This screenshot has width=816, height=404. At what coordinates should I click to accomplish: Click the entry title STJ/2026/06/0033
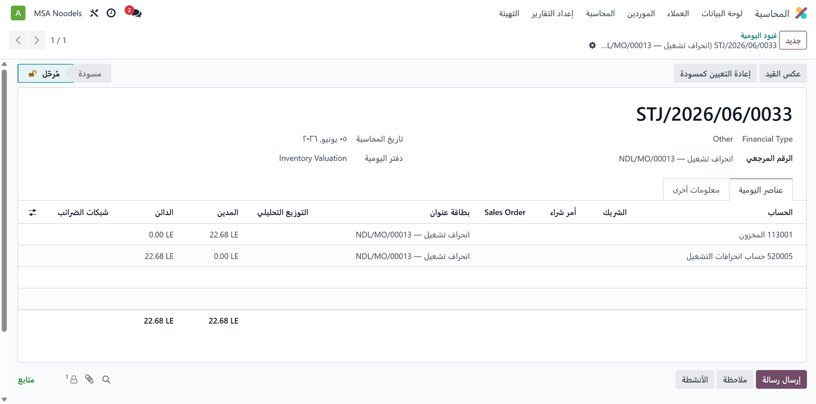pos(714,114)
